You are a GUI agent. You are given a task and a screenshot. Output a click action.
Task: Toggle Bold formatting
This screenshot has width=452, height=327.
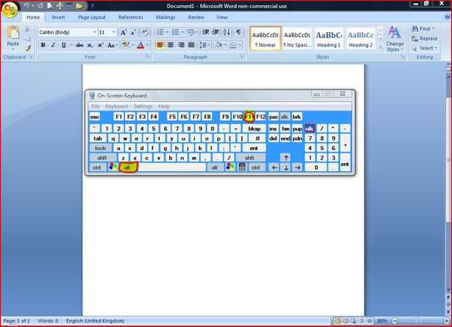click(43, 45)
